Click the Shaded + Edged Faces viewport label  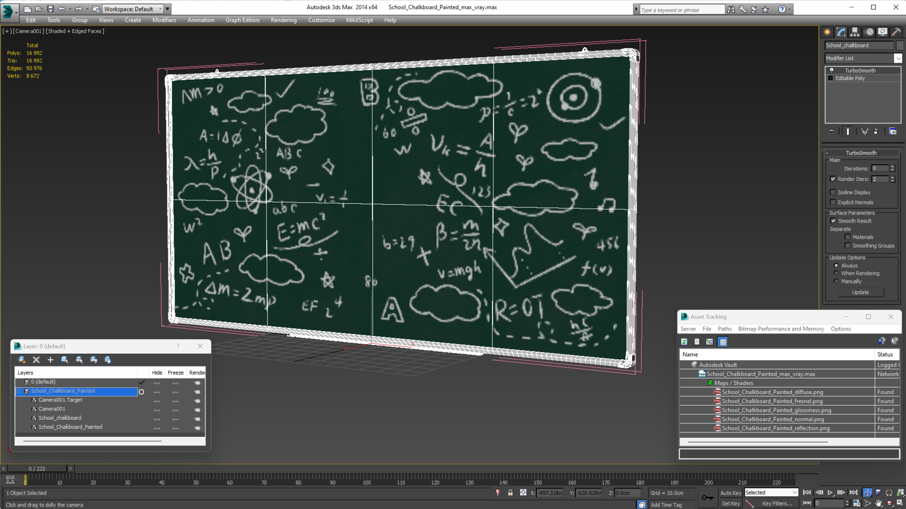click(x=75, y=31)
